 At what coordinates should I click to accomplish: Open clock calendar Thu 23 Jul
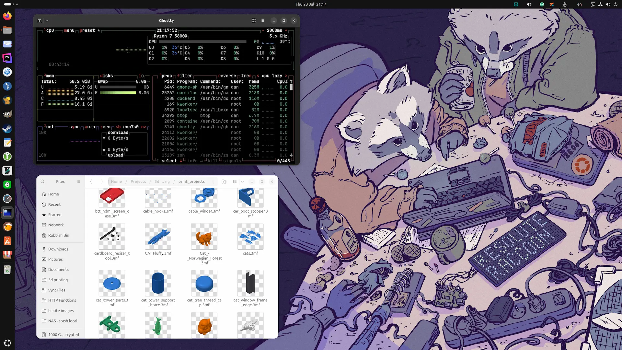pyautogui.click(x=311, y=4)
